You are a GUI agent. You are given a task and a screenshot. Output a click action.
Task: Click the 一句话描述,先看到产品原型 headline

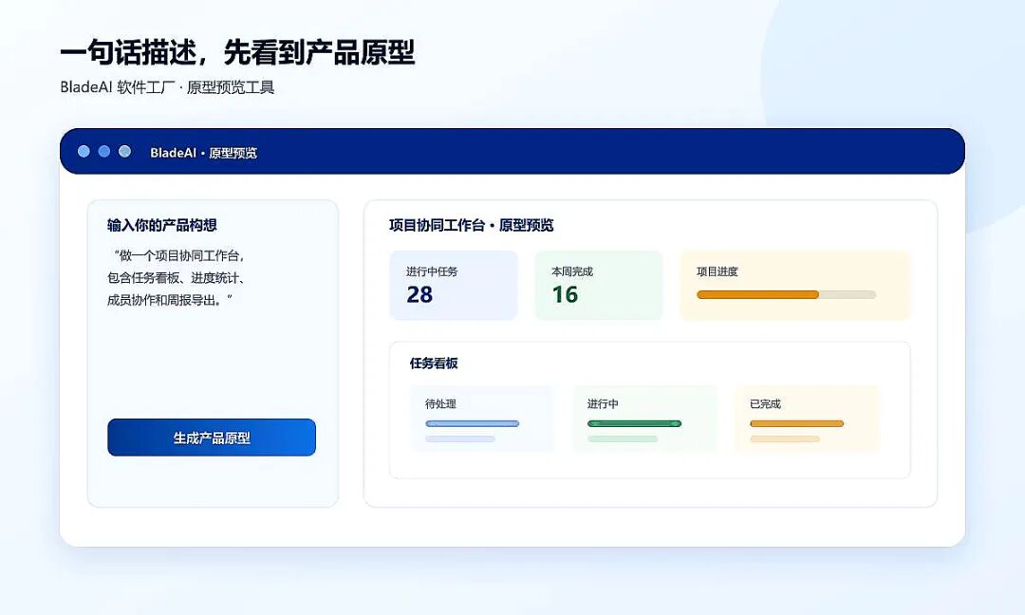(237, 52)
